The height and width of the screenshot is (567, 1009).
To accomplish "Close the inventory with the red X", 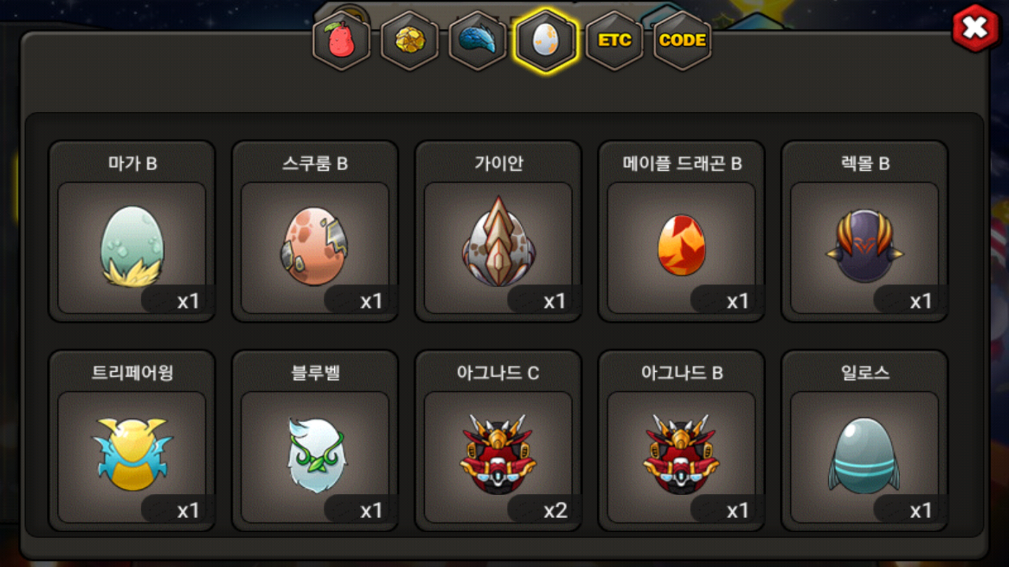I will click(975, 28).
